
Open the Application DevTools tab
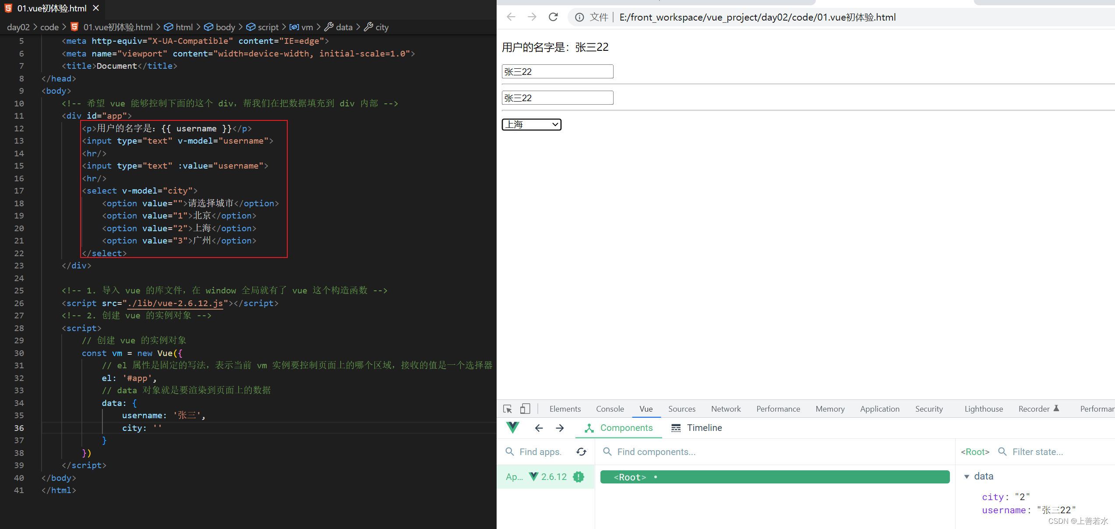[879, 409]
